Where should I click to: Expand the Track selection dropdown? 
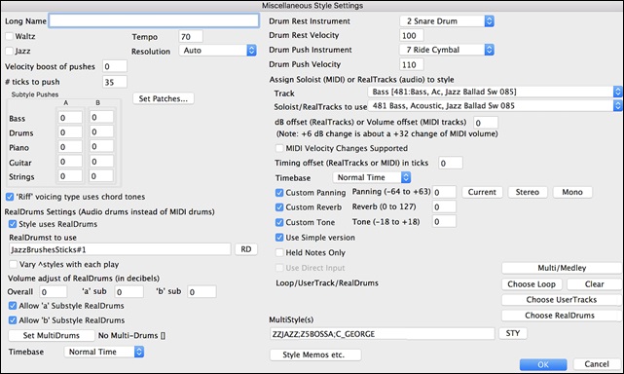495,92
